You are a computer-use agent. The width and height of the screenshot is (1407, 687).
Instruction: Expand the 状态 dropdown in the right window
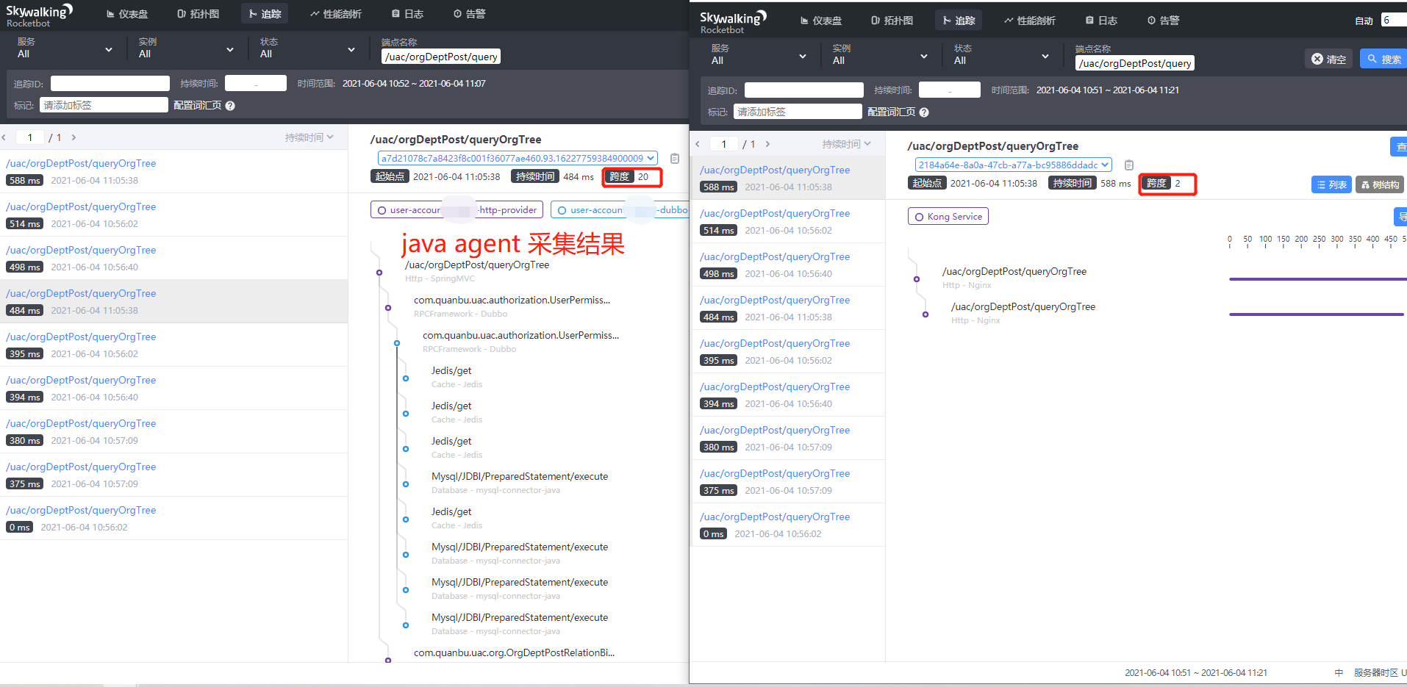click(x=1001, y=55)
